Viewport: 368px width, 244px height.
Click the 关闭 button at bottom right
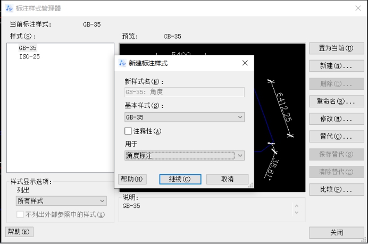point(336,232)
